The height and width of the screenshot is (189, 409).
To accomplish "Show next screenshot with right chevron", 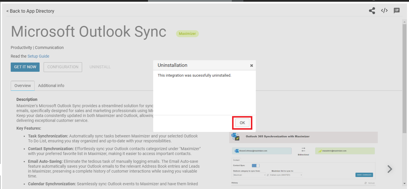I will click(x=390, y=169).
